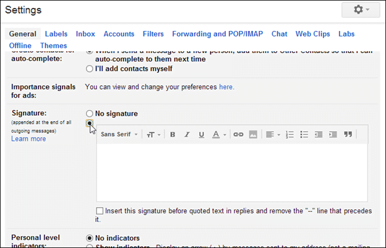Select I'll add contacts myself option

coord(89,69)
